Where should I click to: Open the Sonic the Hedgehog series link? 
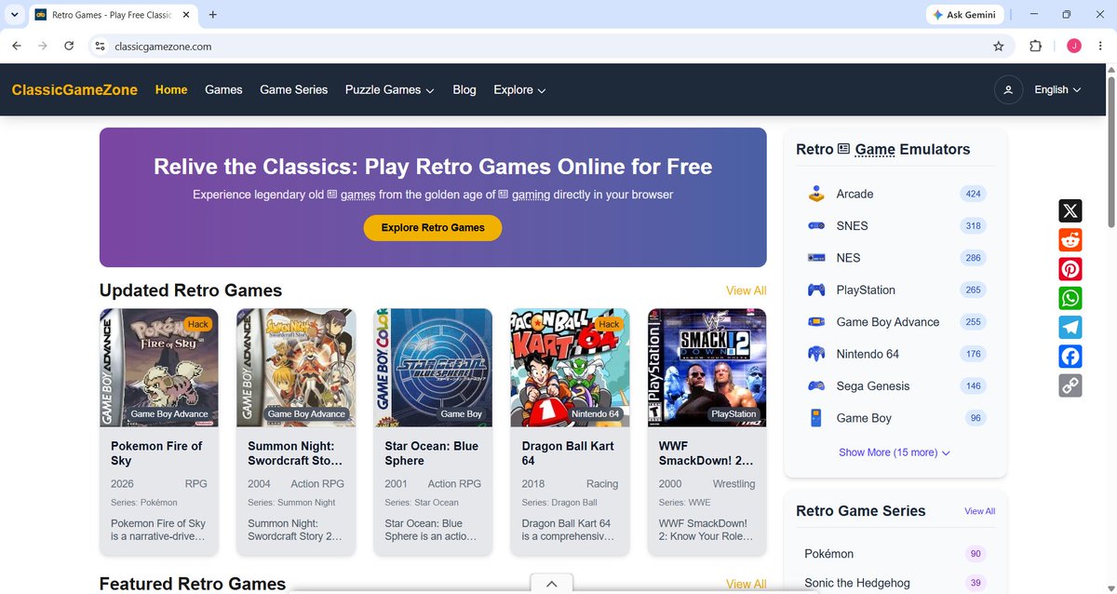(857, 583)
